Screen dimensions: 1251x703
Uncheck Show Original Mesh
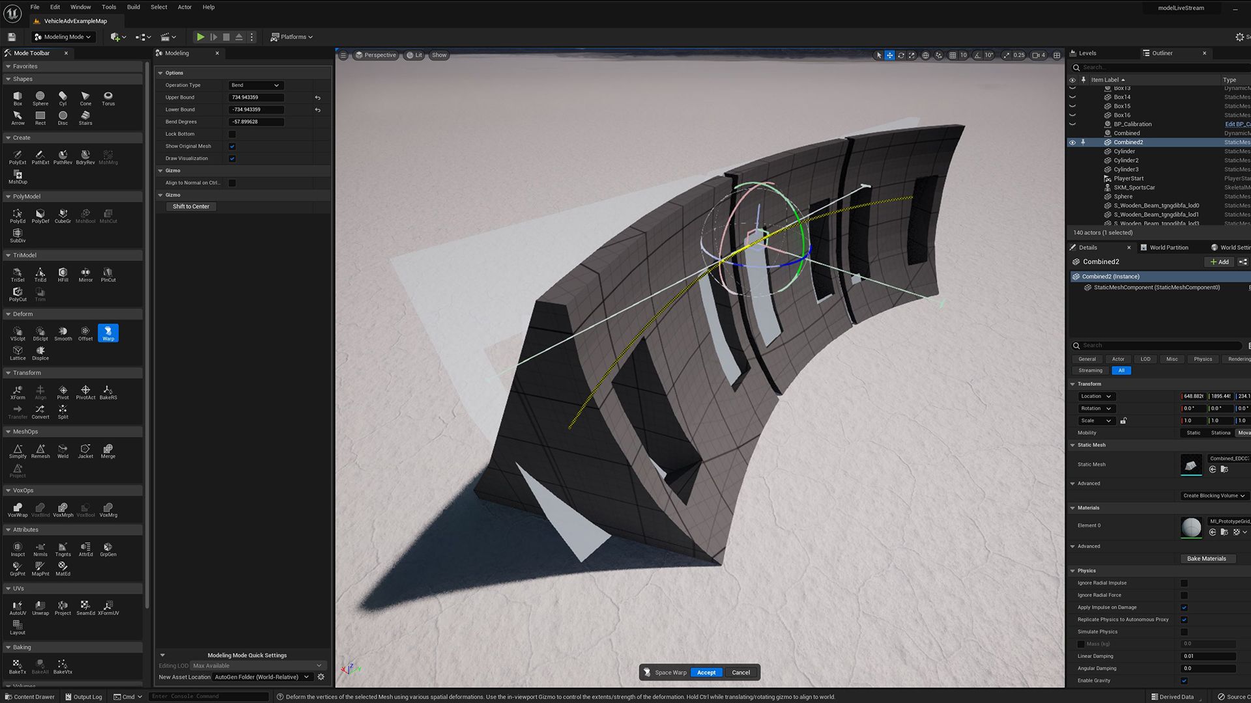click(232, 146)
